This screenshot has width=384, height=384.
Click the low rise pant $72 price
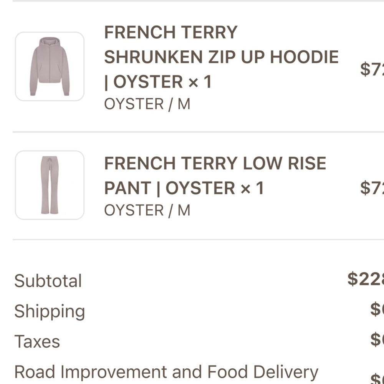coord(372,188)
